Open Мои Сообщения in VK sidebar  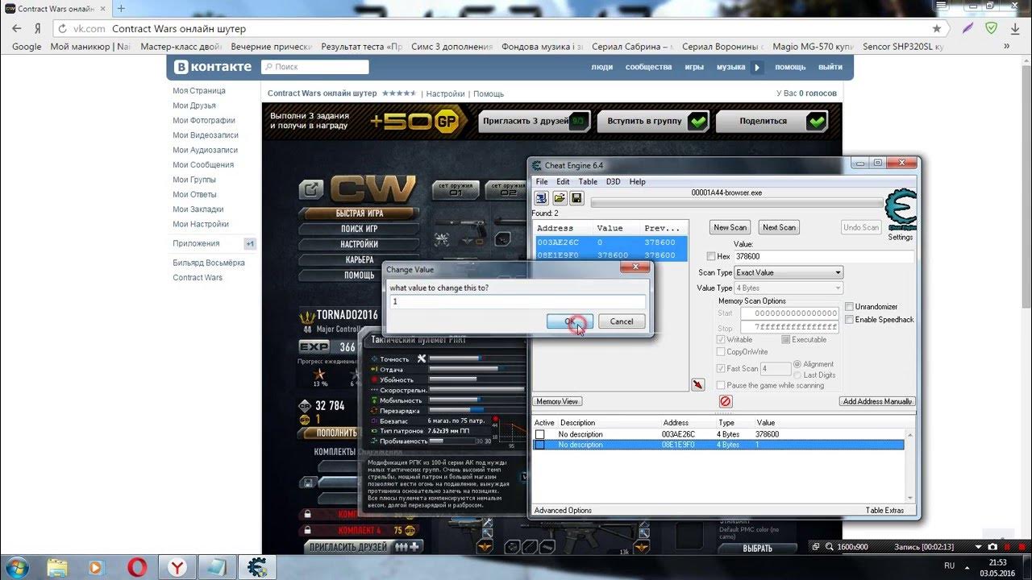[203, 164]
